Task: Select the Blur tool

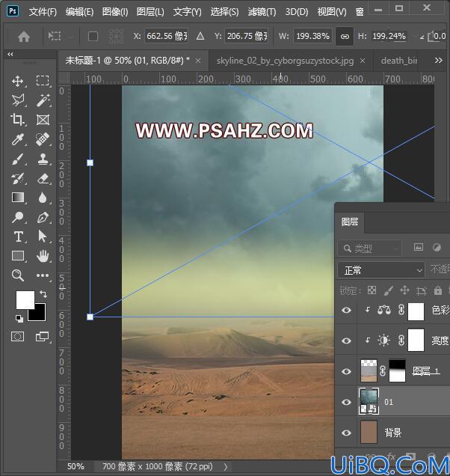Action: [43, 198]
